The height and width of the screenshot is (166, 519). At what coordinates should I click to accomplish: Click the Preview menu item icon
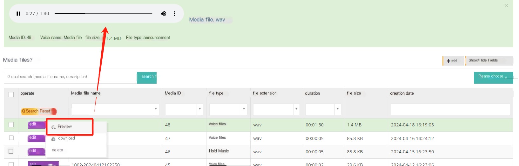(x=54, y=127)
